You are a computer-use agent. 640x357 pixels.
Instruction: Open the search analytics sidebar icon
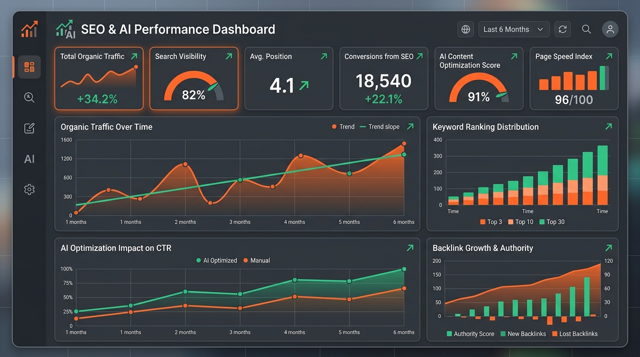(29, 98)
